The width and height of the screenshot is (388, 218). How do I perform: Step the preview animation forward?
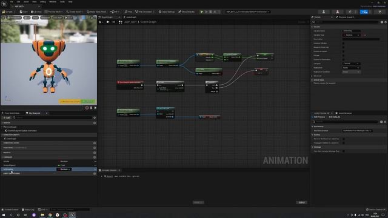point(95,108)
